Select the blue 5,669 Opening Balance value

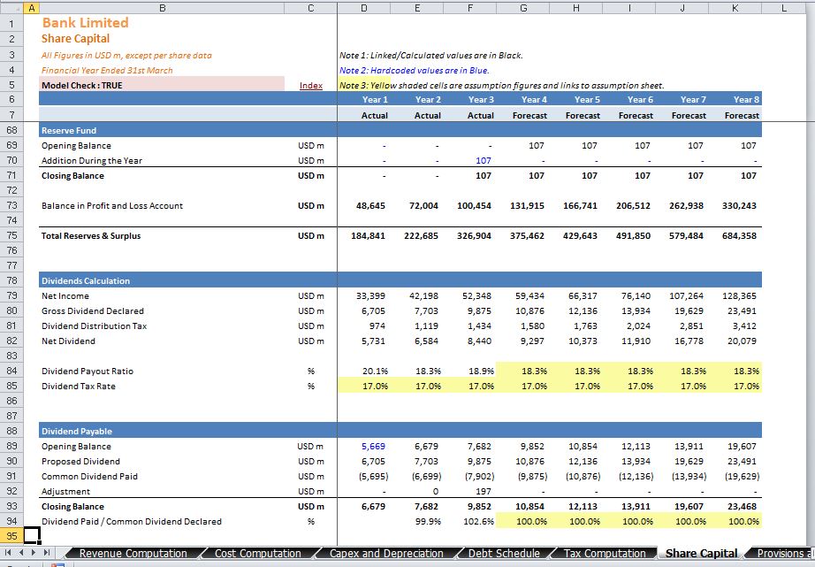tap(373, 446)
